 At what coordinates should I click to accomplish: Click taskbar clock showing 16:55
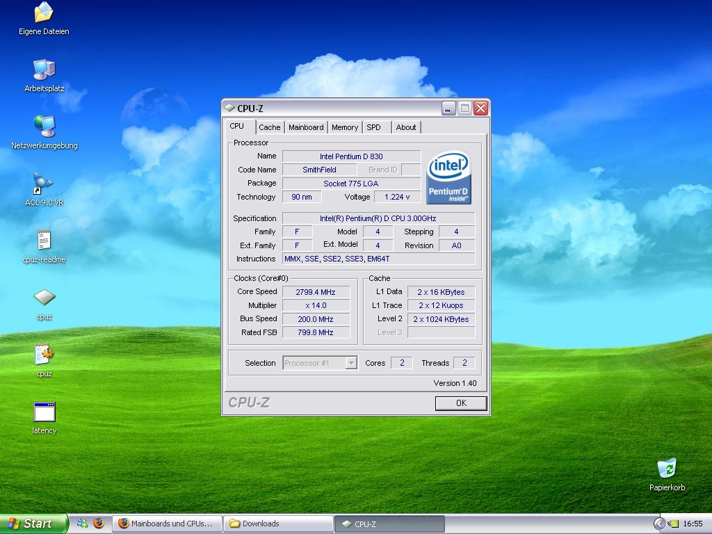(x=693, y=524)
